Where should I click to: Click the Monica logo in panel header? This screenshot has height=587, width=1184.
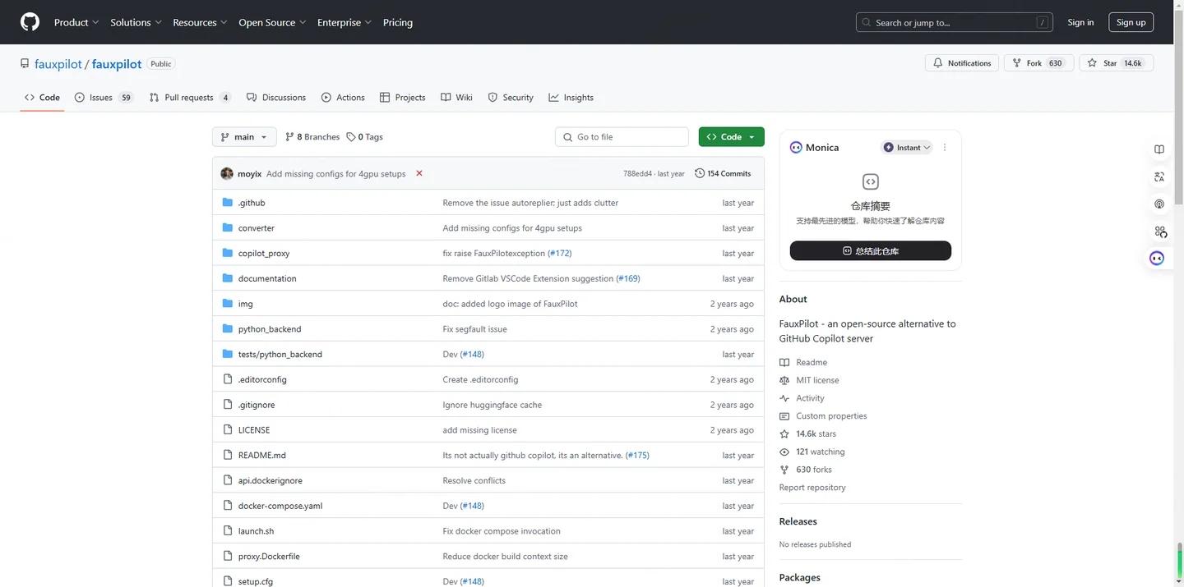(x=796, y=148)
